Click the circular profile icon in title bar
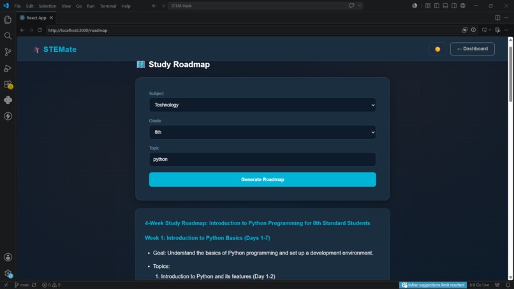The height and width of the screenshot is (289, 514). click(x=415, y=6)
